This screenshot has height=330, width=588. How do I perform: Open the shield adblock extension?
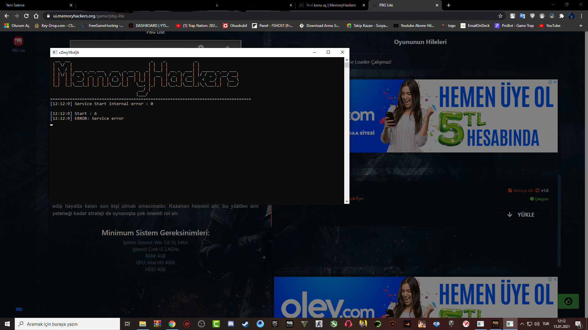pos(532,16)
